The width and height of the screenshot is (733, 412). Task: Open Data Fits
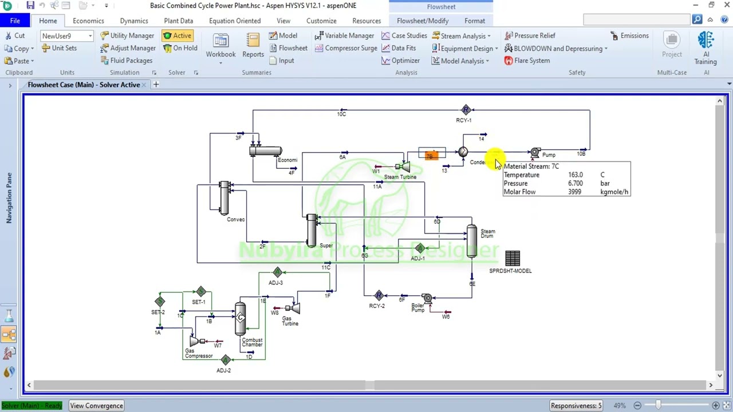[399, 48]
